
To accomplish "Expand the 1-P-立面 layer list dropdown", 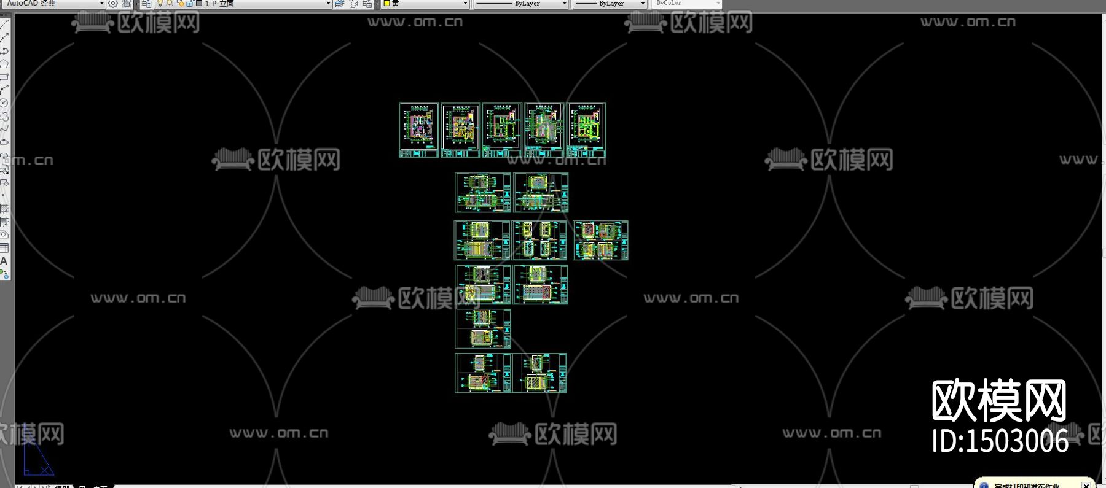I will [328, 4].
